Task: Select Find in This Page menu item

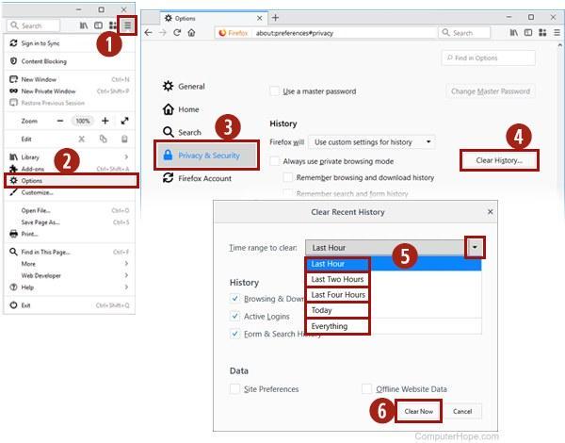Action: coord(69,252)
